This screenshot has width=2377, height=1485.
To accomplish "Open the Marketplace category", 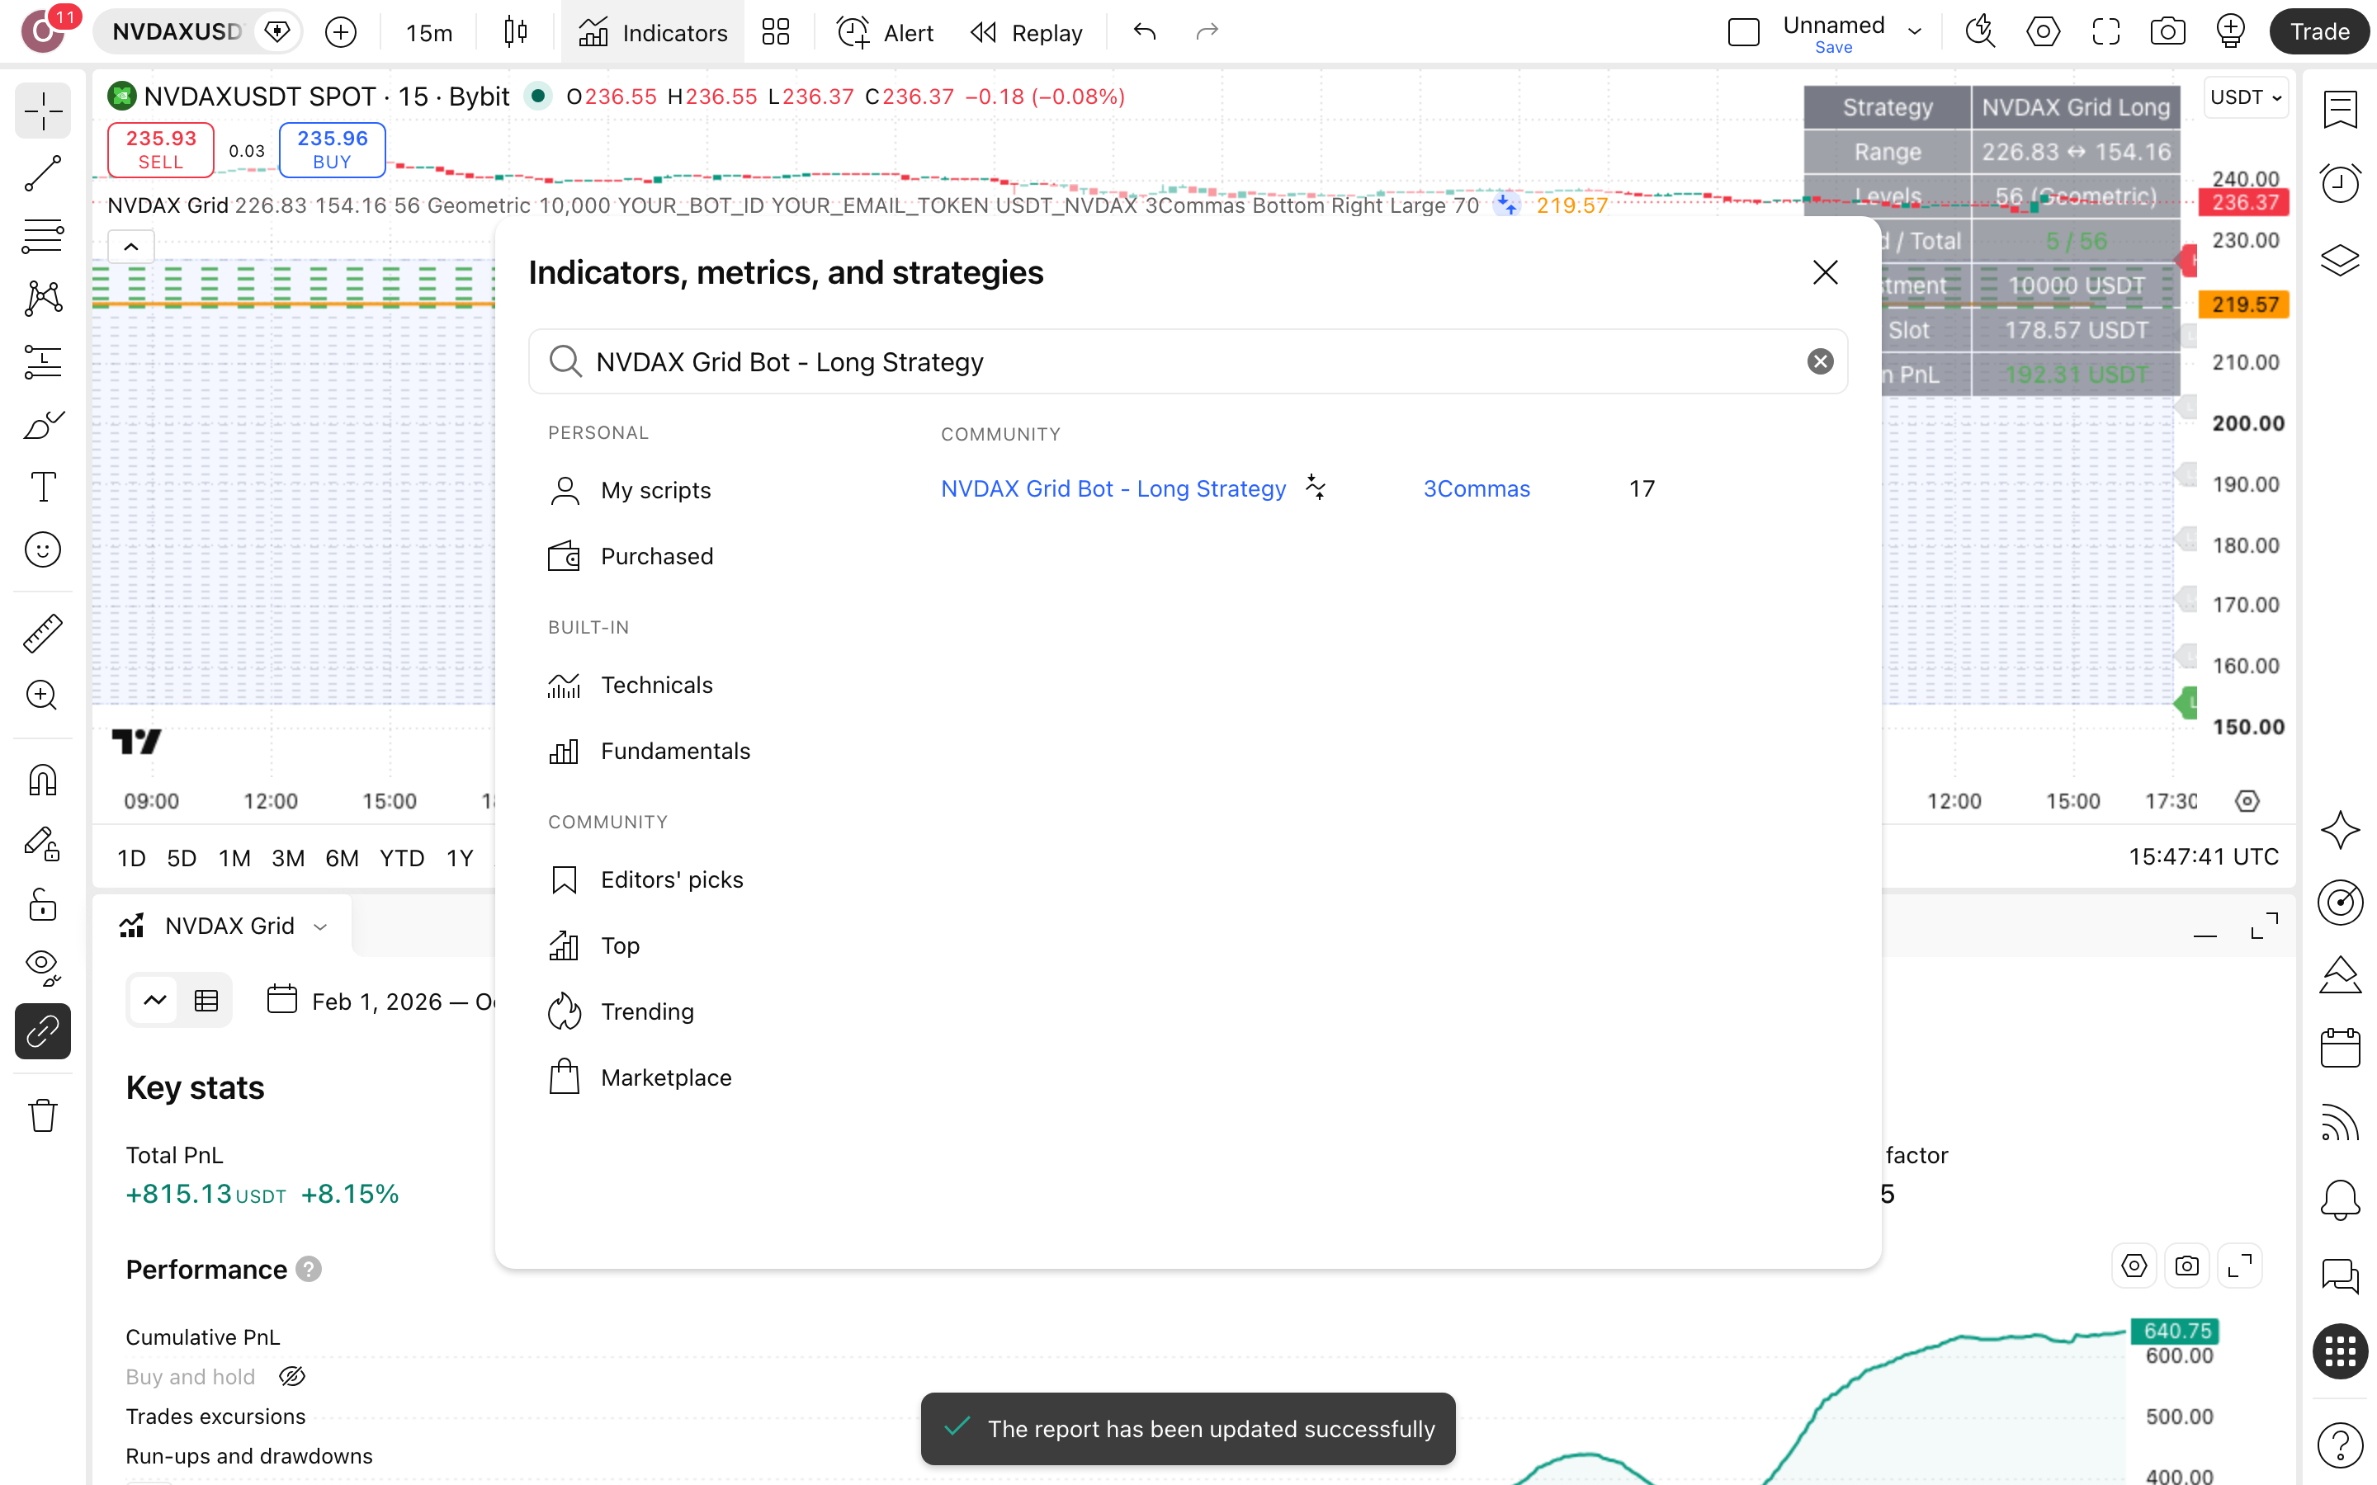I will coord(640,1077).
